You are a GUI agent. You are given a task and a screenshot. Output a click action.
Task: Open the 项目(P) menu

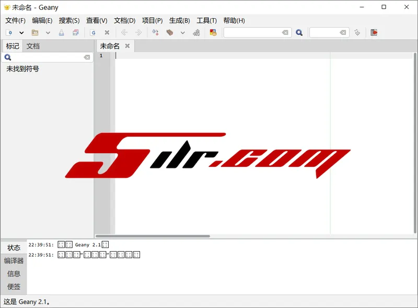[152, 20]
